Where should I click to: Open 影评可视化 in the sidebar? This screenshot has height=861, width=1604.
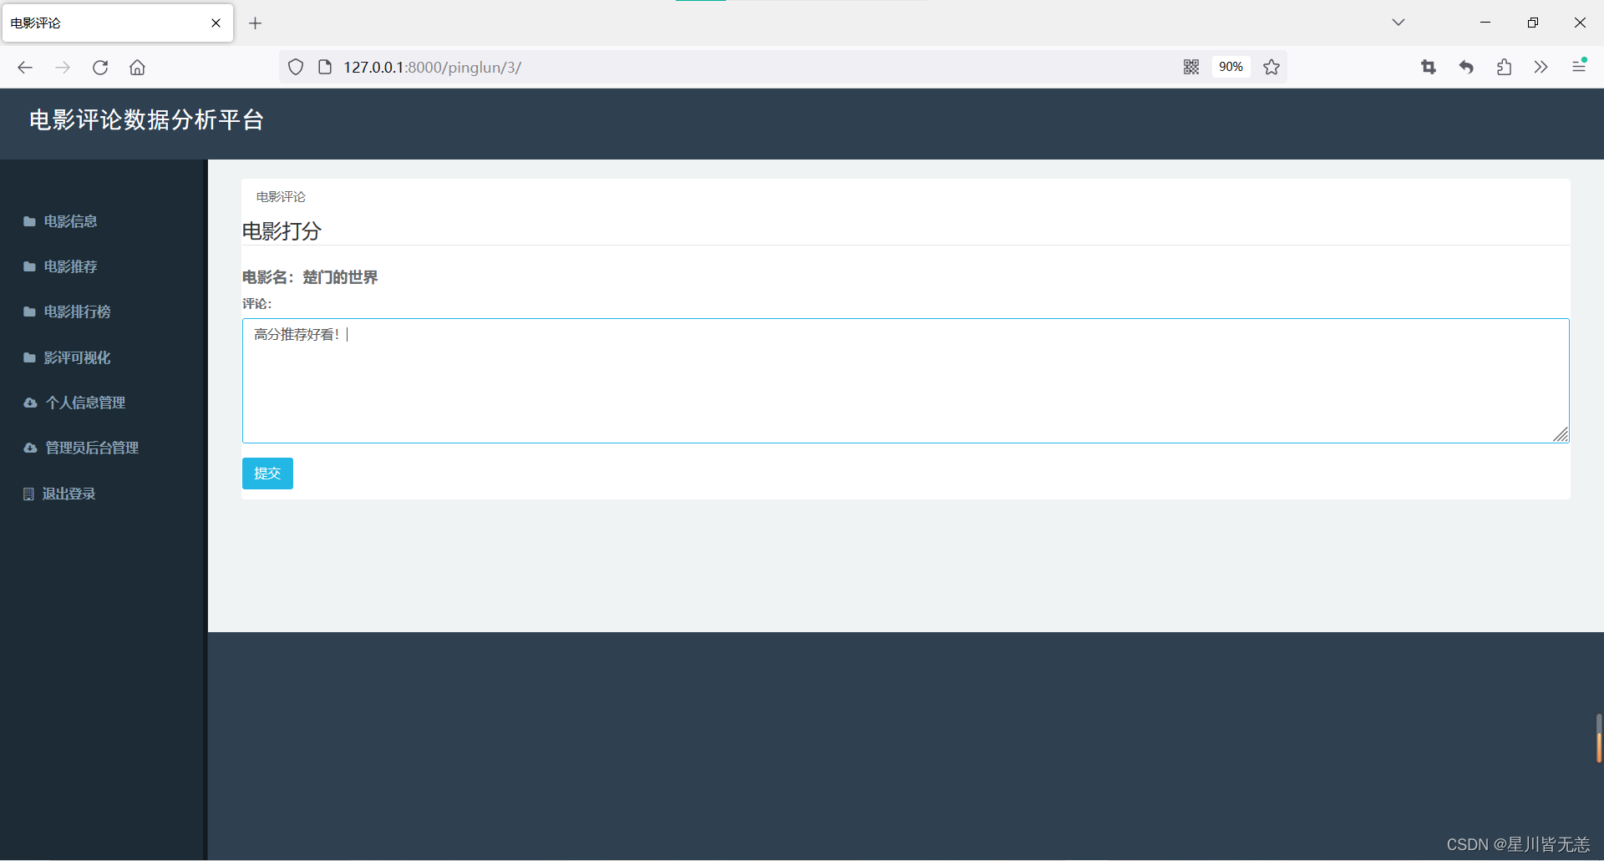click(x=77, y=357)
